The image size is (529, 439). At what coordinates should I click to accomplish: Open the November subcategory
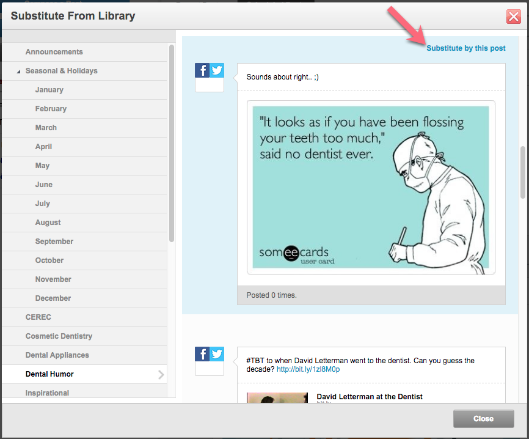pos(84,279)
